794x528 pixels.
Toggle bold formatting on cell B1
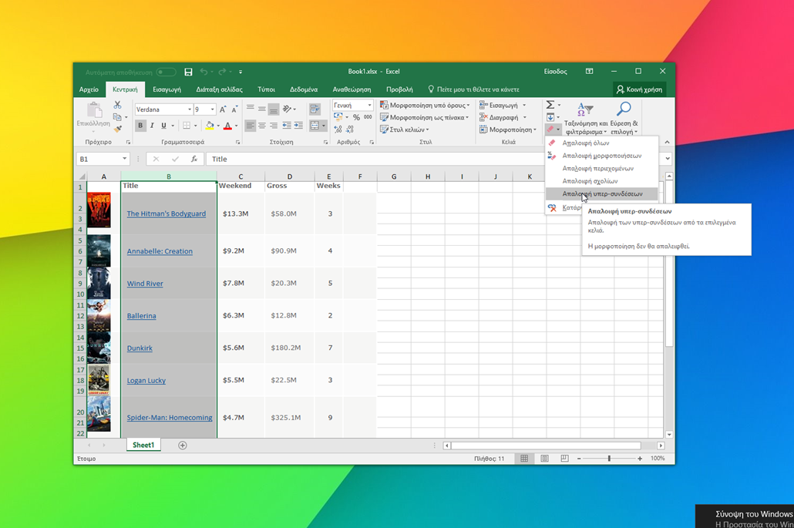click(140, 125)
